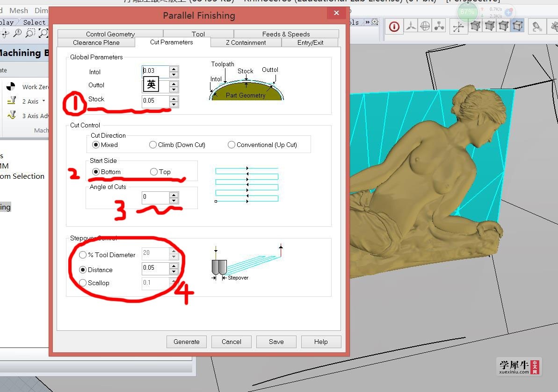Click the green 67% network monitor bubble

467,12
